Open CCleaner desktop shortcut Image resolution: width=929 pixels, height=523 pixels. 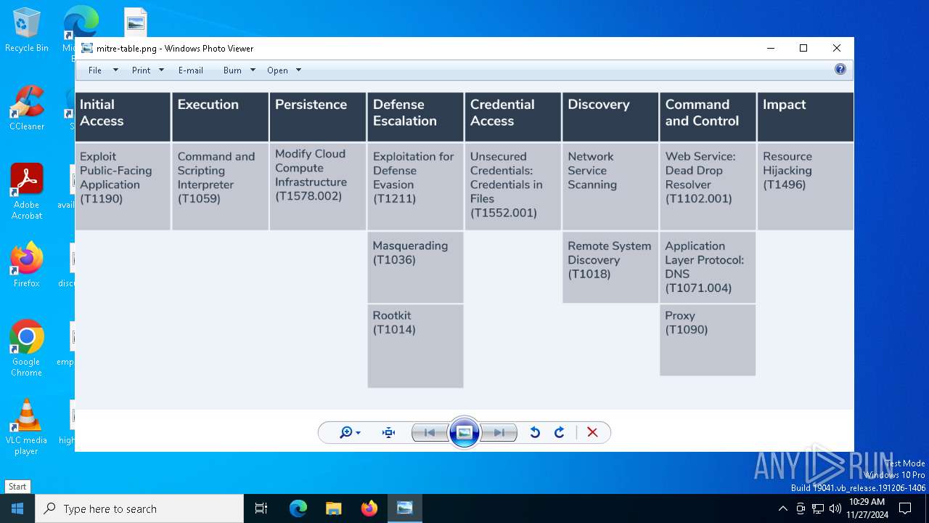27,108
